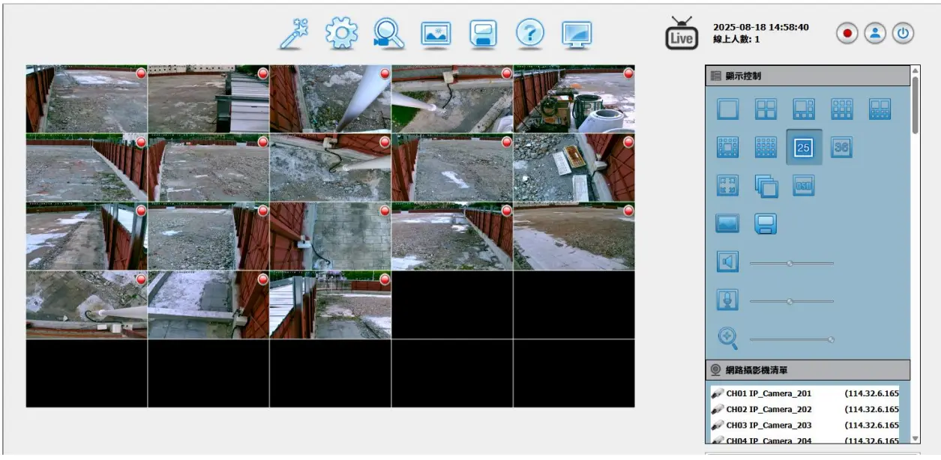This screenshot has height=460, width=941.
Task: Toggle the OSD display icon
Action: coord(804,186)
